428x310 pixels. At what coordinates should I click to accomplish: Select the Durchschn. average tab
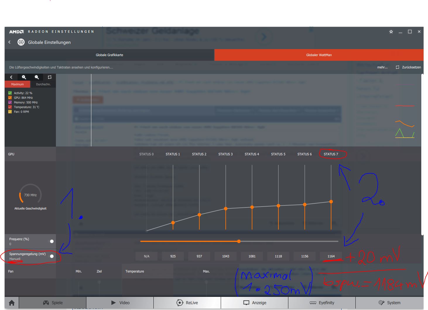(x=43, y=84)
